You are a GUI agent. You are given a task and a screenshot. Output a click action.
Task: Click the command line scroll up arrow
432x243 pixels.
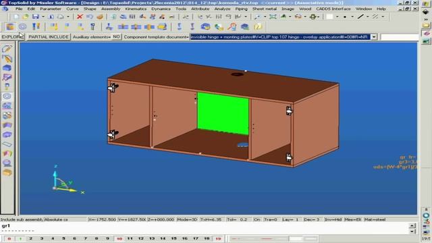(x=412, y=226)
